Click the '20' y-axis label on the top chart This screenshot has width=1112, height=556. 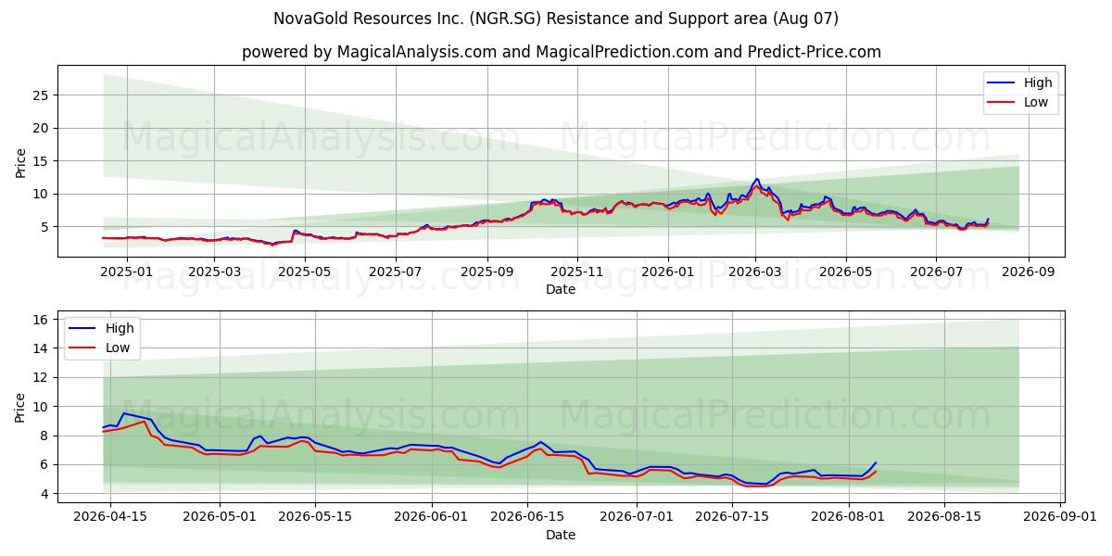[43, 128]
